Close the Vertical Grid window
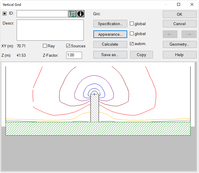Image resolution: width=199 pixels, height=173 pixels. [x=192, y=4]
